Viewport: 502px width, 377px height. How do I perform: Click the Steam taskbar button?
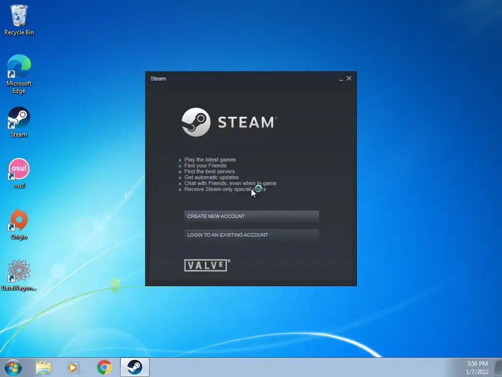tap(135, 367)
